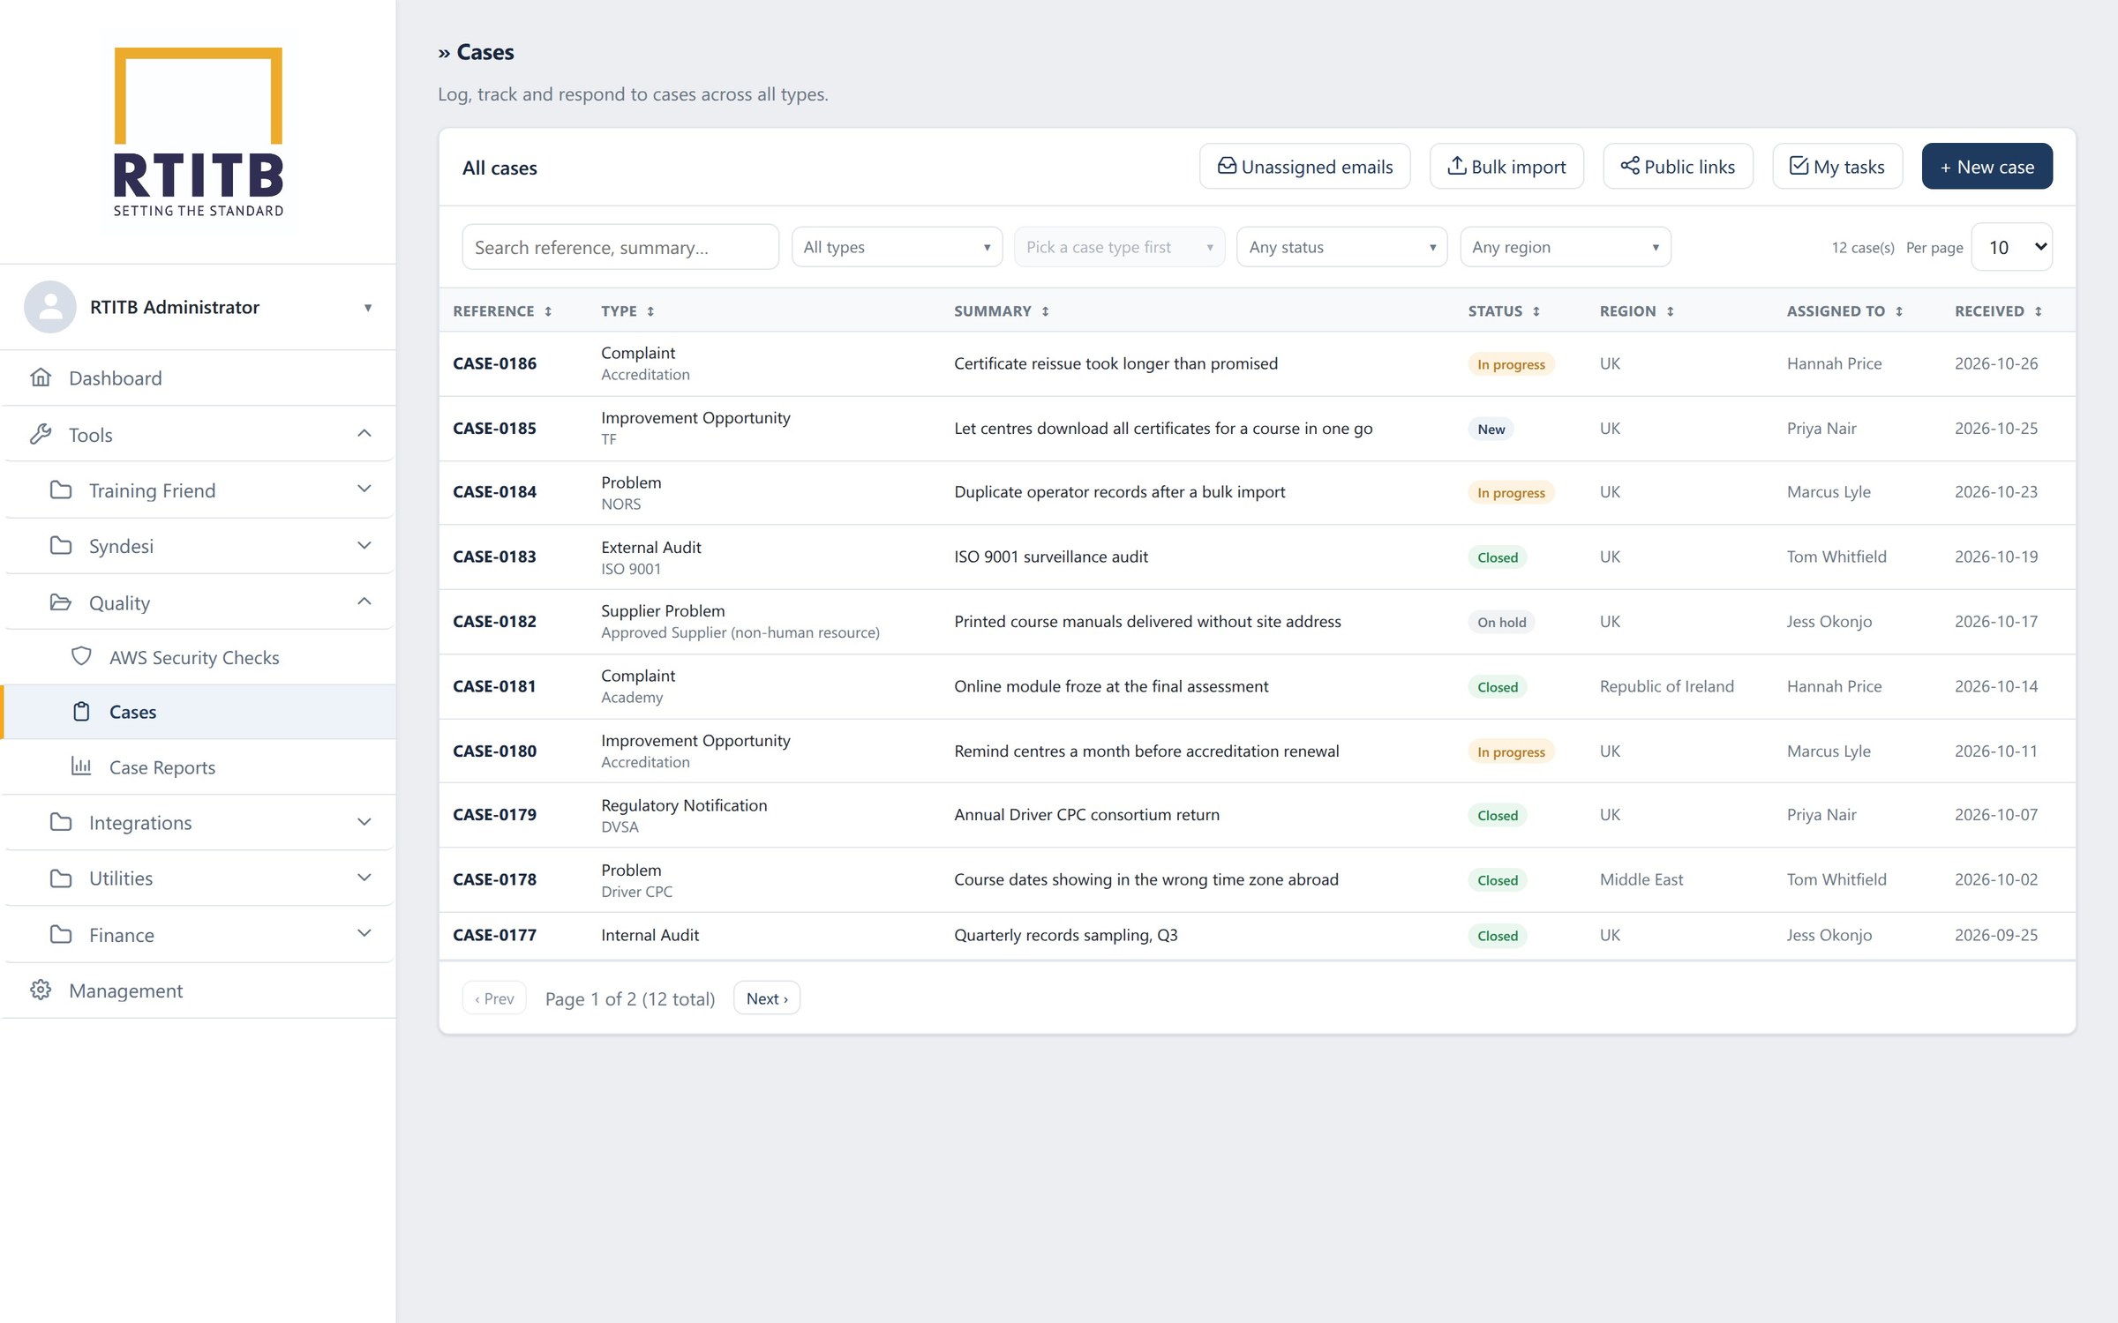Open Unassigned emails

pyautogui.click(x=1304, y=166)
